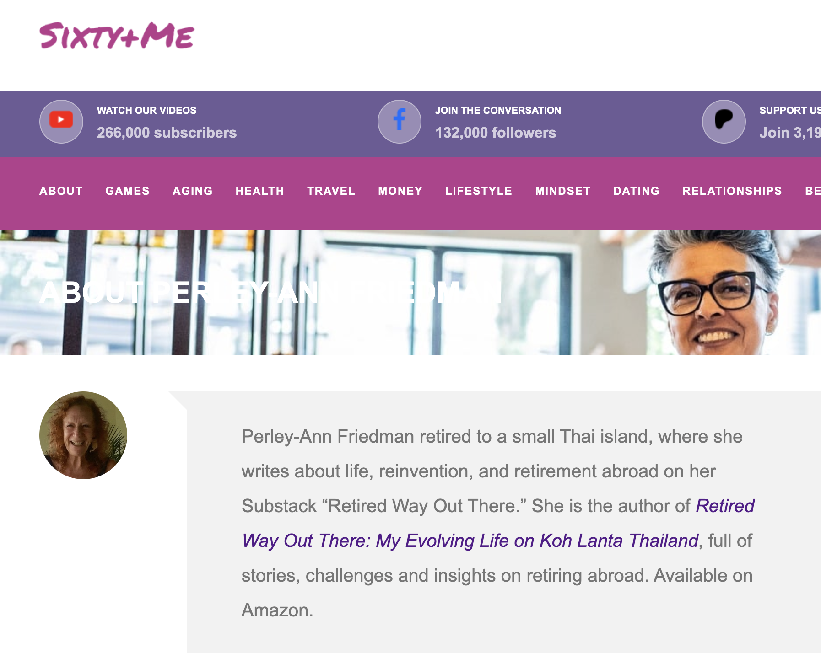Open the Money section
The image size is (821, 653).
(x=400, y=191)
